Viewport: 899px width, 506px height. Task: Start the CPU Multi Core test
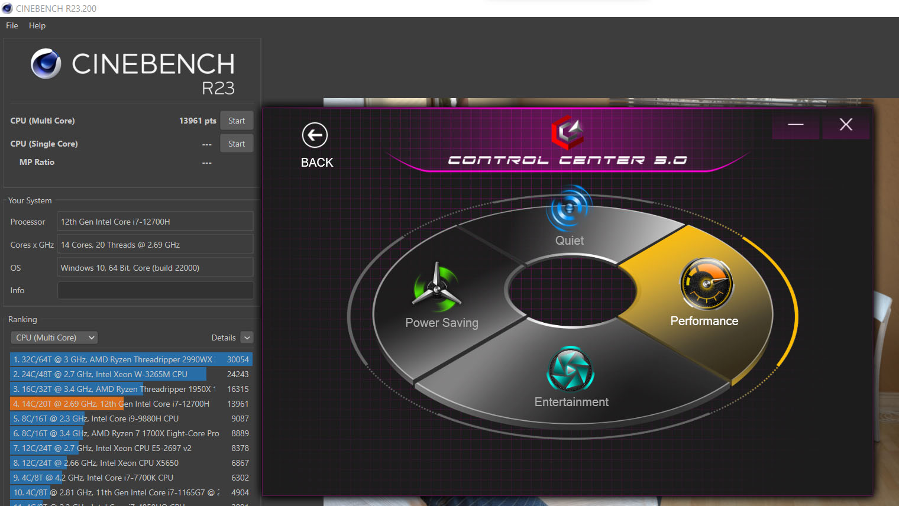pos(237,121)
